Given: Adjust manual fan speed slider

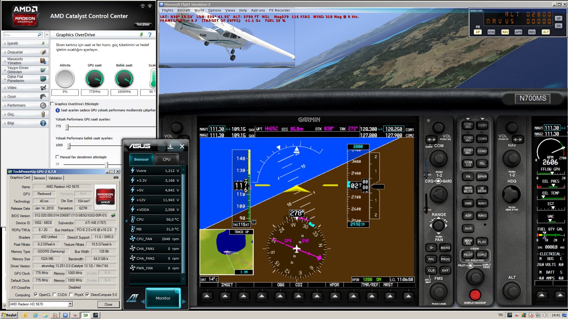Looking at the screenshot, I should point(106,165).
